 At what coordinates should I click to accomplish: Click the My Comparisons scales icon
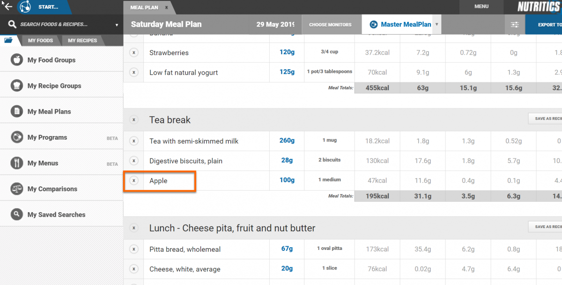click(17, 189)
